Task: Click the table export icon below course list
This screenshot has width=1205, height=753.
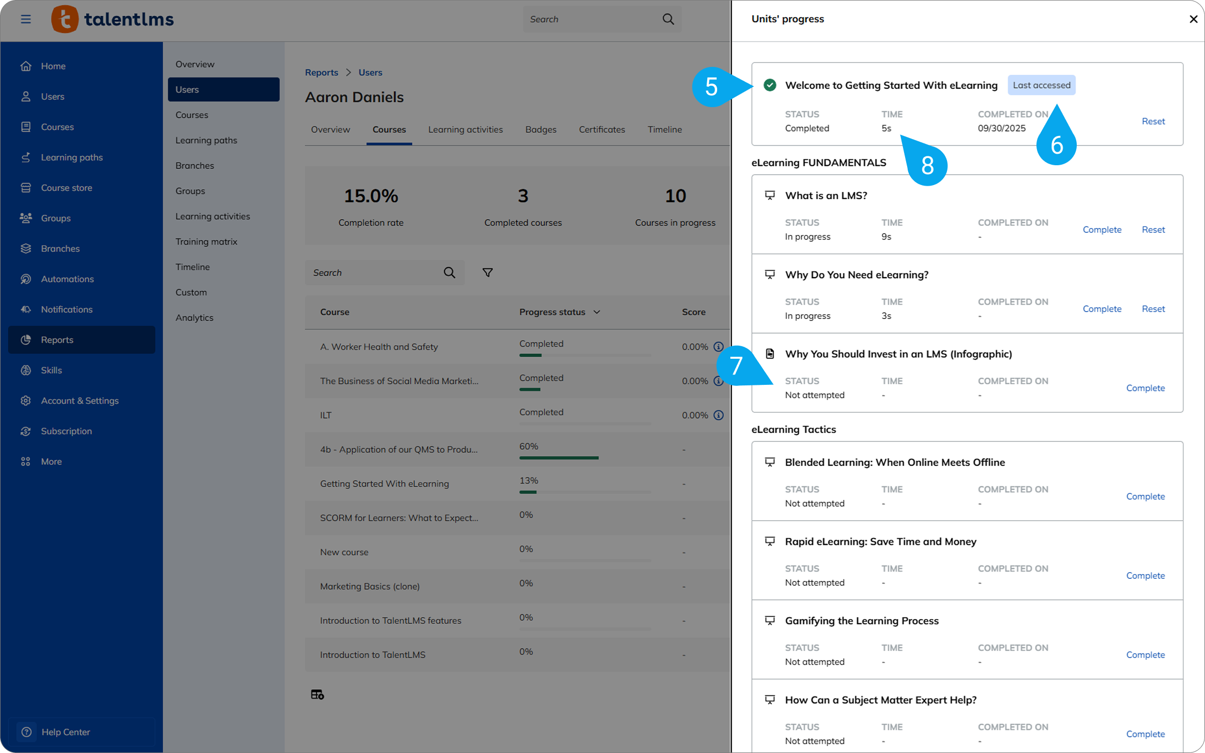Action: [x=317, y=694]
